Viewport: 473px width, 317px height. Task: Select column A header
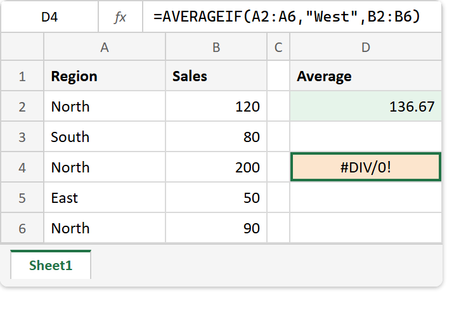105,47
